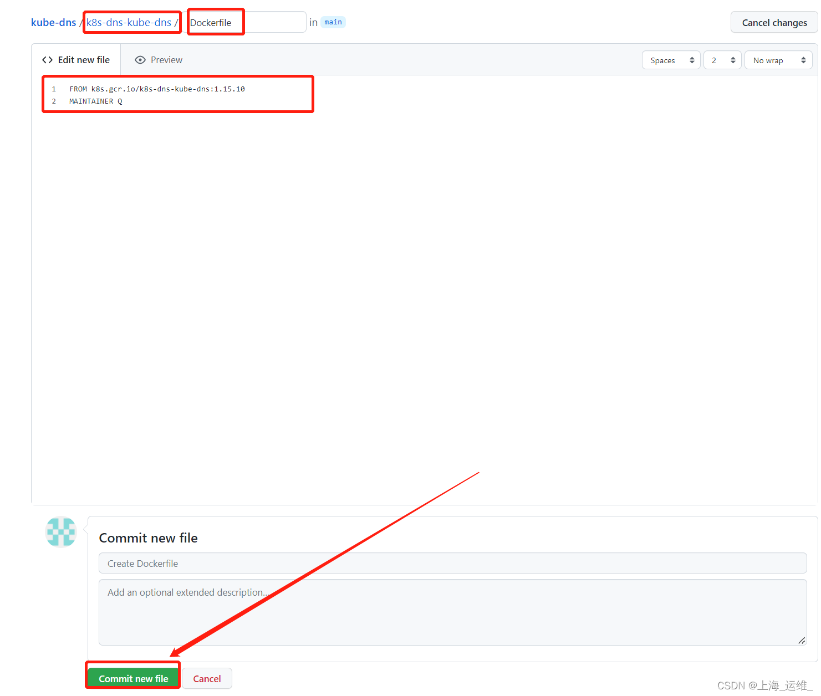Click the red Cancel button
The height and width of the screenshot is (696, 821).
pyautogui.click(x=207, y=678)
